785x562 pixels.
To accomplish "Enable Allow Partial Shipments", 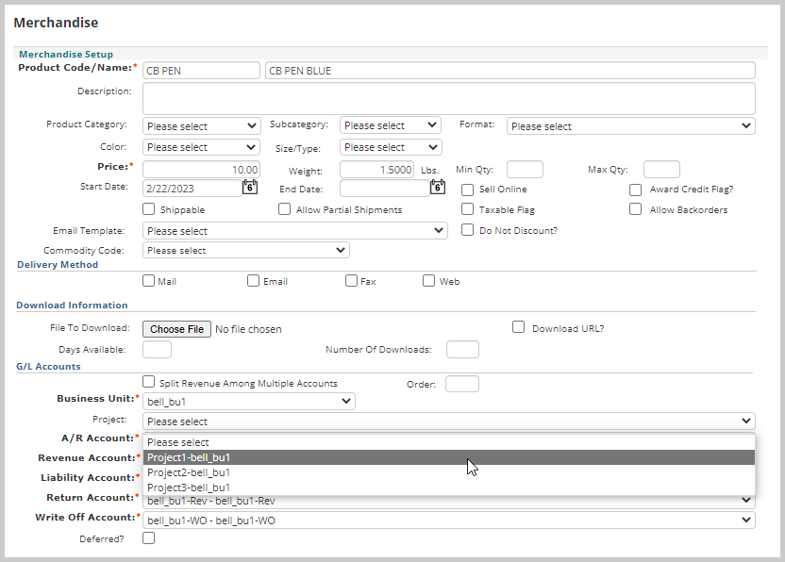I will point(284,208).
